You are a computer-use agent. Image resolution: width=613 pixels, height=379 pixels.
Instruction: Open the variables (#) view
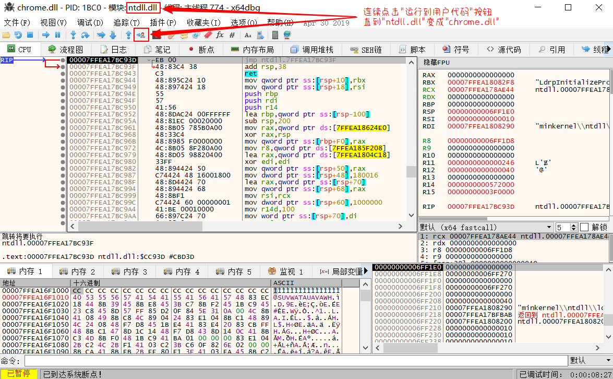pos(232,35)
